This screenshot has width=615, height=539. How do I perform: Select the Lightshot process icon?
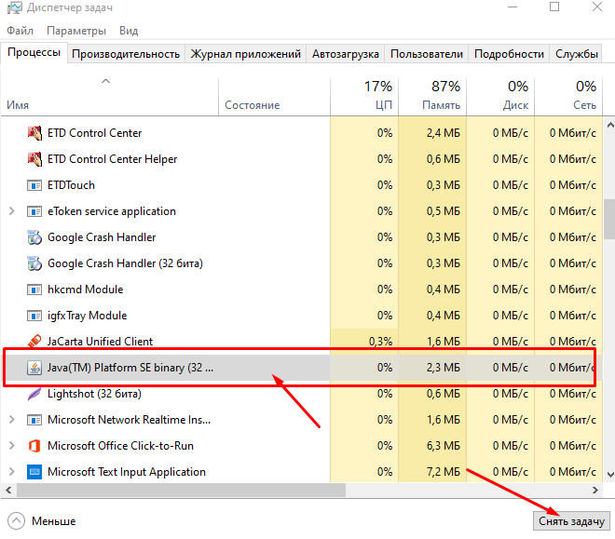click(35, 394)
